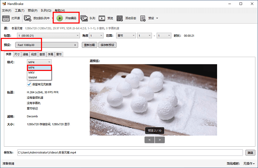Select MP4 in the format list
The image size is (258, 168).
pos(39,68)
